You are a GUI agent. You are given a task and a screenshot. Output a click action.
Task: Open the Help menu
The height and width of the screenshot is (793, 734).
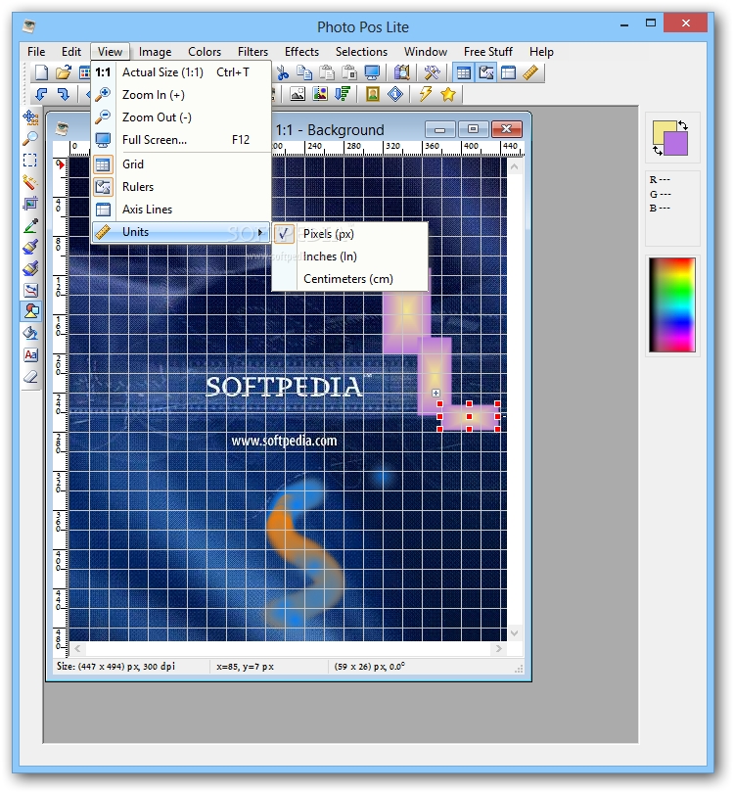(541, 52)
